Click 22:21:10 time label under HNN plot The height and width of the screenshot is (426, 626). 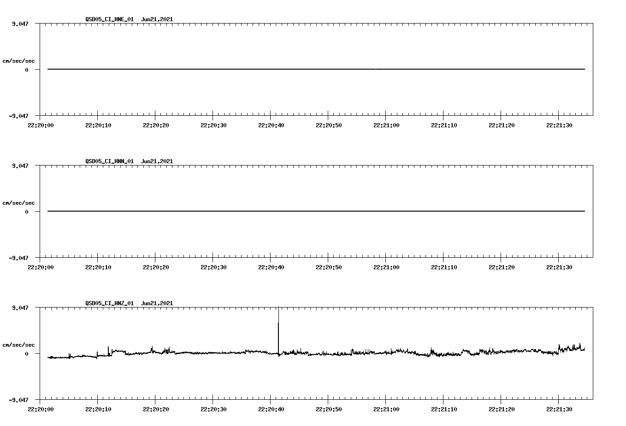(444, 267)
